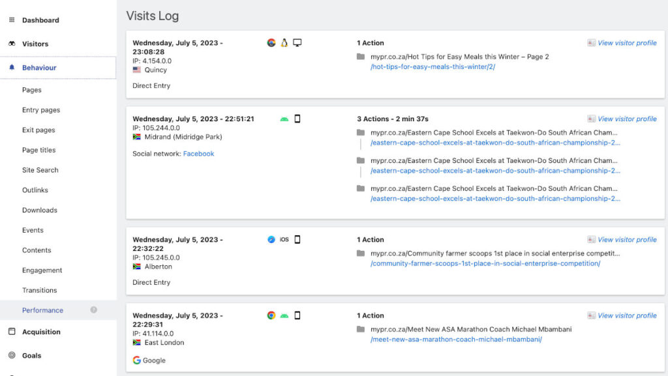Viewport: 668px width, 376px height.
Task: Select Performance in sidebar
Action: click(x=42, y=310)
